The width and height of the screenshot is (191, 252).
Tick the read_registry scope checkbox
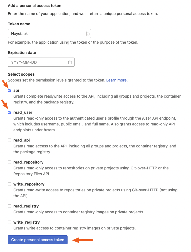tap(9, 206)
